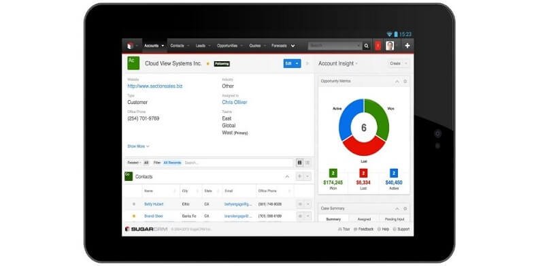Click the Create dashboard button

[395, 63]
